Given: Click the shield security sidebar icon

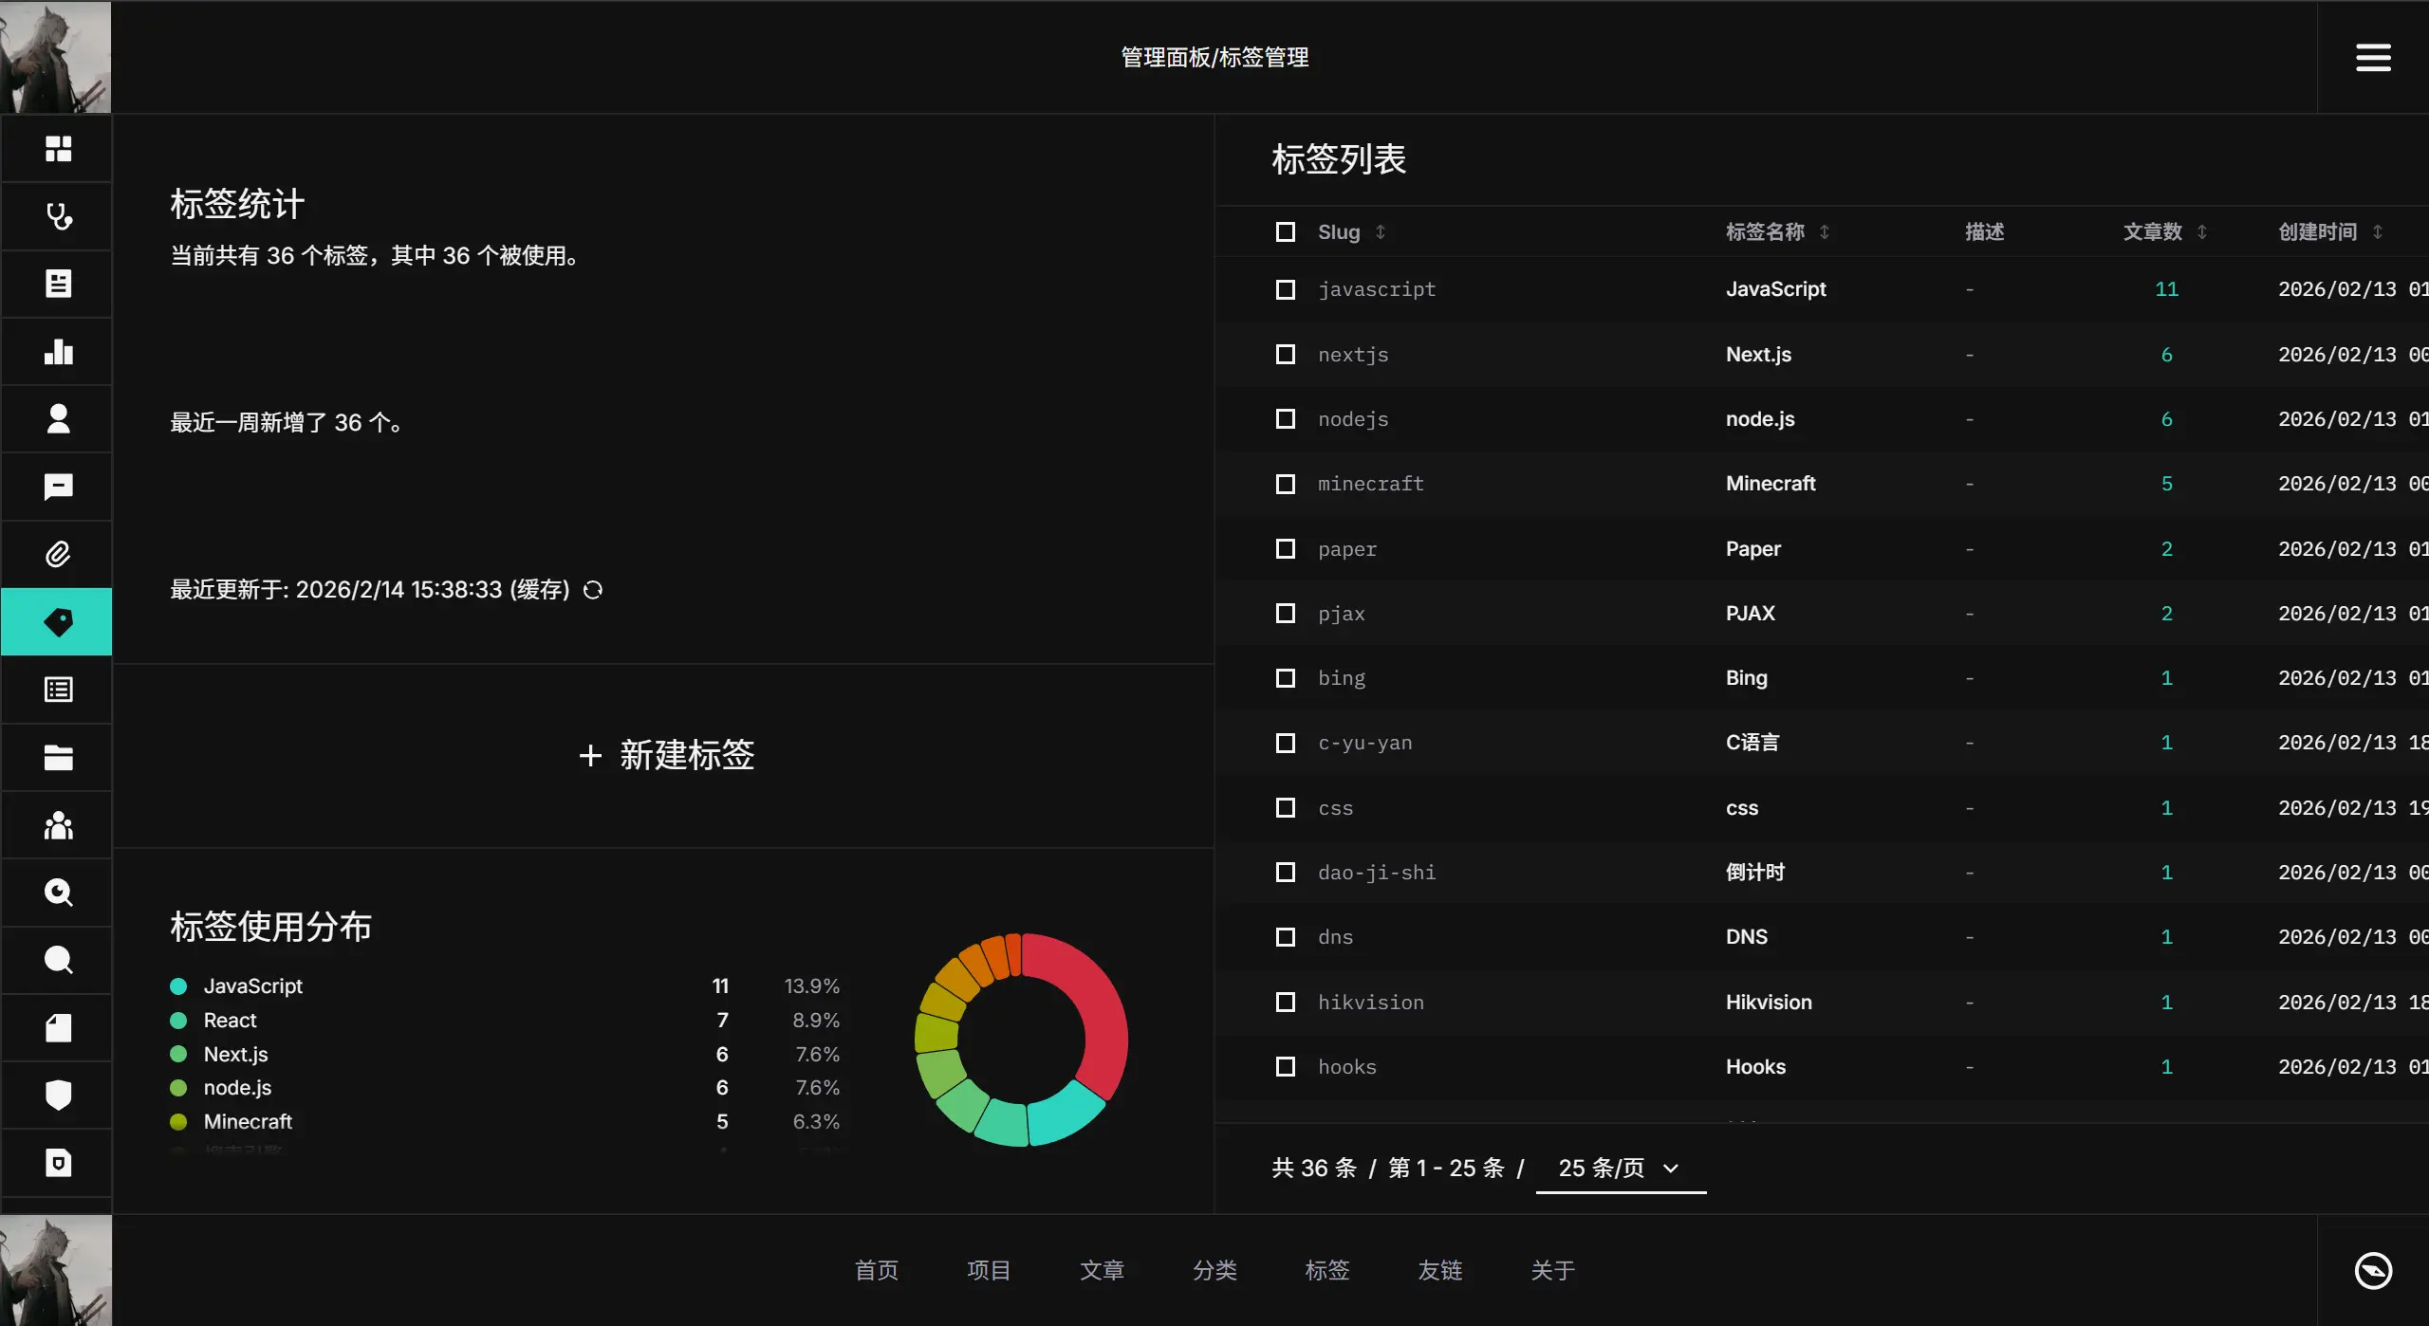Looking at the screenshot, I should 58,1095.
